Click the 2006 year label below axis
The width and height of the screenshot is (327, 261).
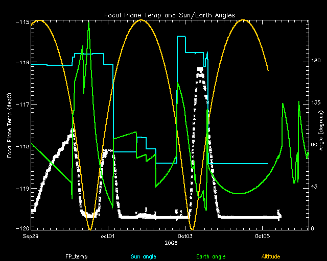(x=172, y=243)
